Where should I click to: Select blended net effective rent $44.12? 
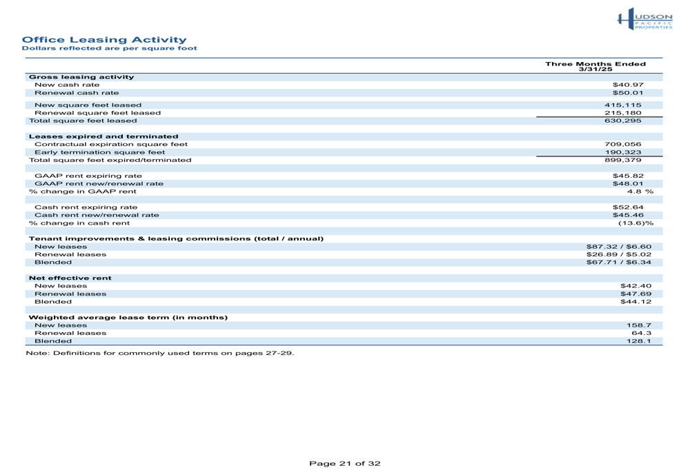[x=636, y=302]
